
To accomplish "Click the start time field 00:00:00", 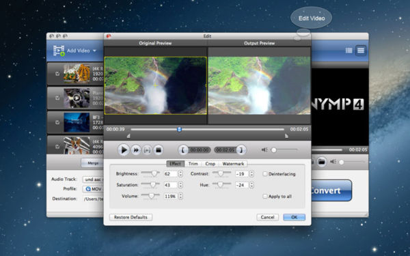I will point(200,150).
